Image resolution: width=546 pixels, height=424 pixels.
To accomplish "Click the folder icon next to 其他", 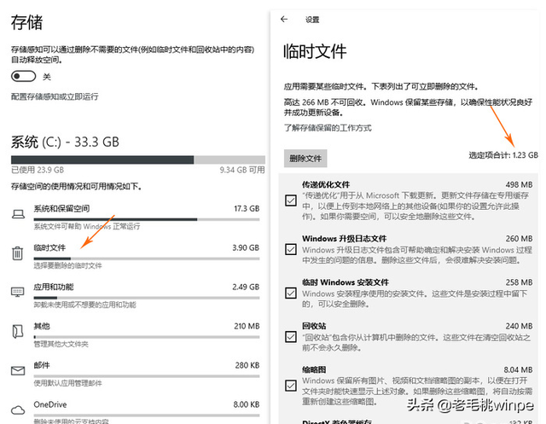I will (x=18, y=331).
